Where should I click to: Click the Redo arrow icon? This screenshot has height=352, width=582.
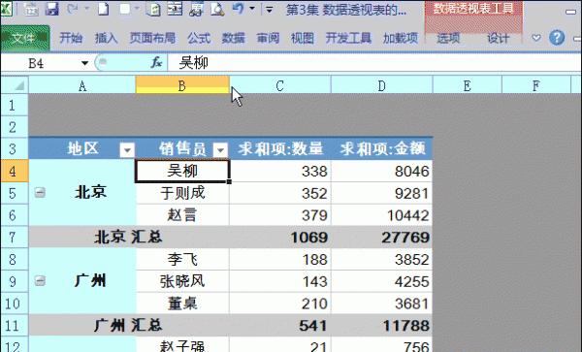72,9
